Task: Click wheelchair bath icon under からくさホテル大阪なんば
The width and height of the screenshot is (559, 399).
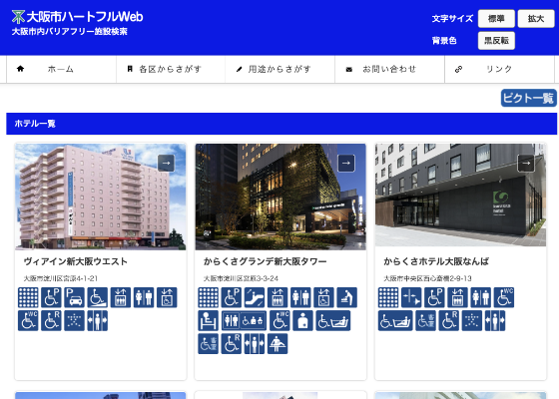Action: 395,320
